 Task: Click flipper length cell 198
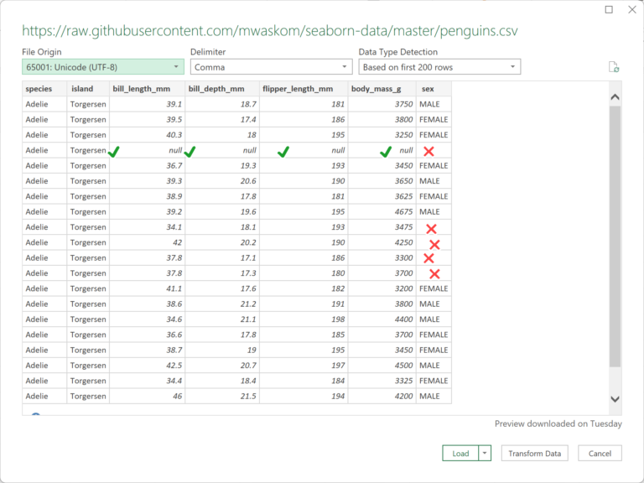click(304, 319)
